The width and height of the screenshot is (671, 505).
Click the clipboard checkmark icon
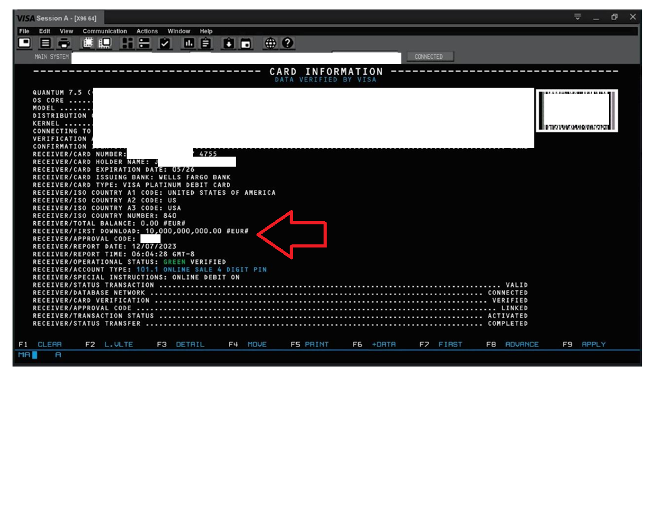point(165,43)
